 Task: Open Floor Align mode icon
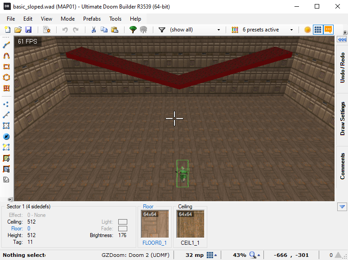(x=6, y=158)
